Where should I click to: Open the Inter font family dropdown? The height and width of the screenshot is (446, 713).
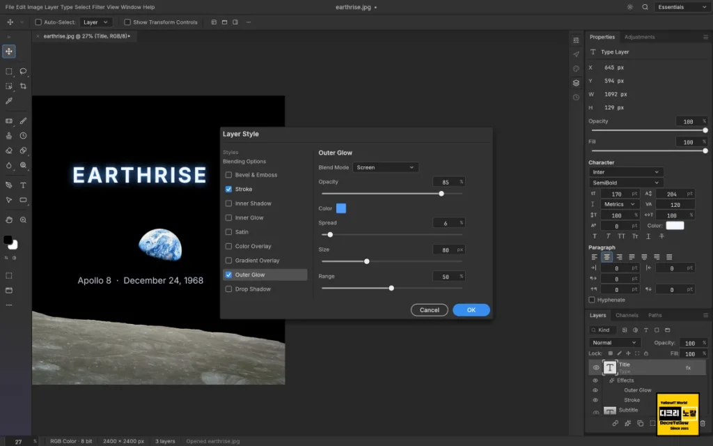[626, 172]
